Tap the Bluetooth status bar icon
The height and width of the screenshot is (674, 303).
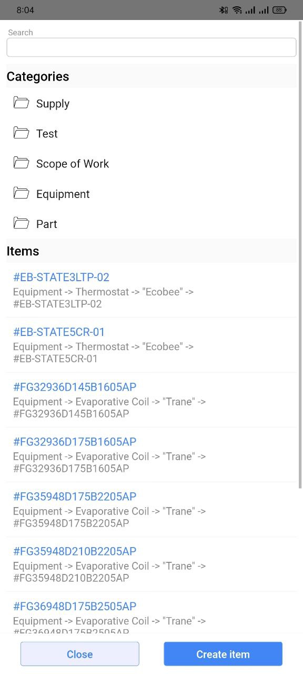pyautogui.click(x=224, y=10)
